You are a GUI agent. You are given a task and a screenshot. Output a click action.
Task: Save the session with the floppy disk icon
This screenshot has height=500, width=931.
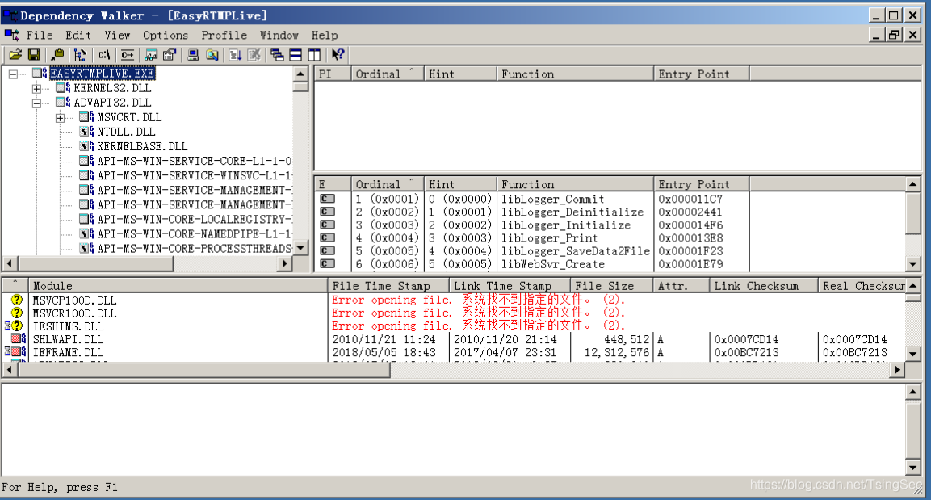pos(34,55)
